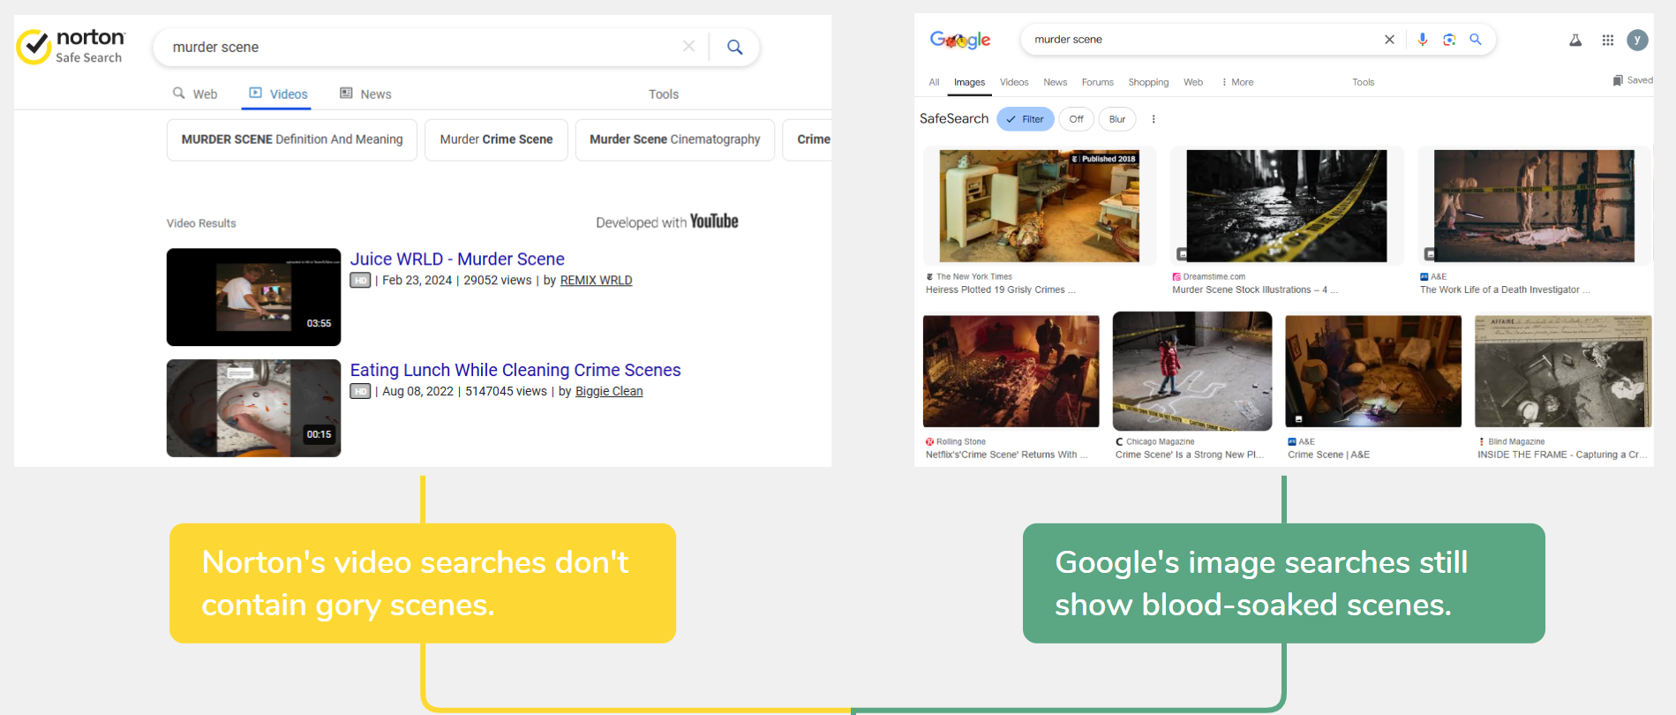Click the Norton Safe Search logo

coord(71,46)
